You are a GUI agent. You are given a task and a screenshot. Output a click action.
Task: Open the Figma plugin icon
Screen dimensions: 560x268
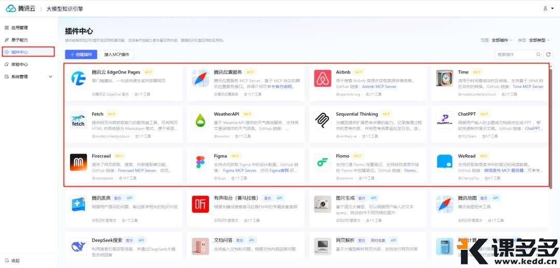200,162
